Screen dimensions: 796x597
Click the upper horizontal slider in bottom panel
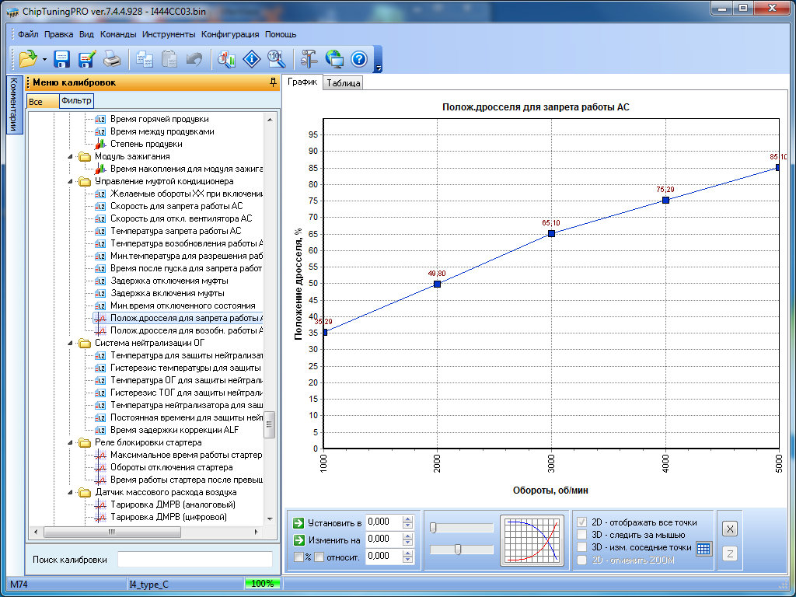coord(462,528)
